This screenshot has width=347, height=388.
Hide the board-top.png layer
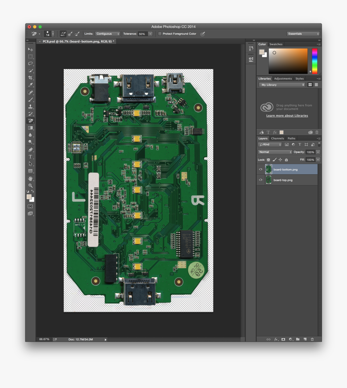pos(260,180)
